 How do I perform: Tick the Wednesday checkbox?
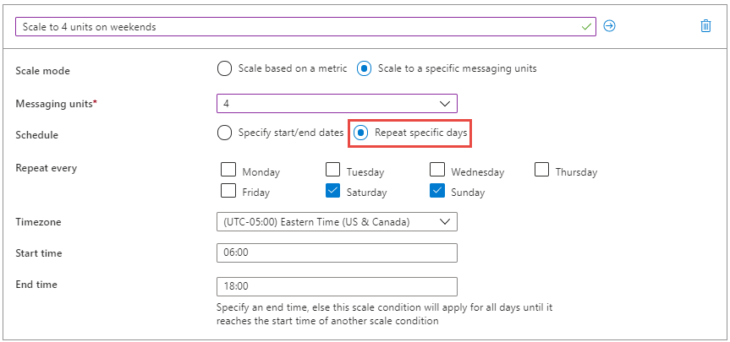[437, 170]
